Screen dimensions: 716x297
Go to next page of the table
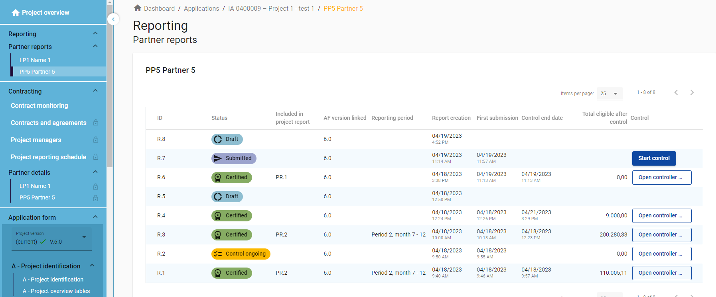pyautogui.click(x=692, y=92)
